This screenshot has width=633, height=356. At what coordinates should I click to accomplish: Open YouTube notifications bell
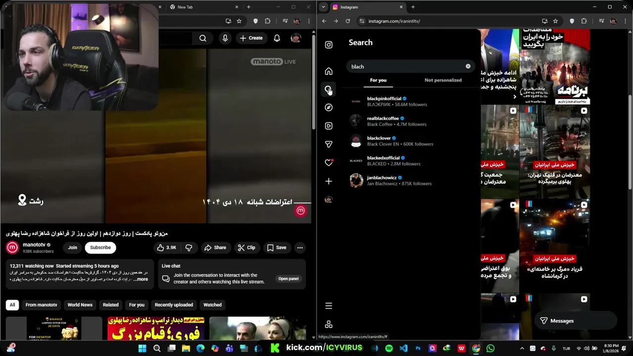coord(277,38)
